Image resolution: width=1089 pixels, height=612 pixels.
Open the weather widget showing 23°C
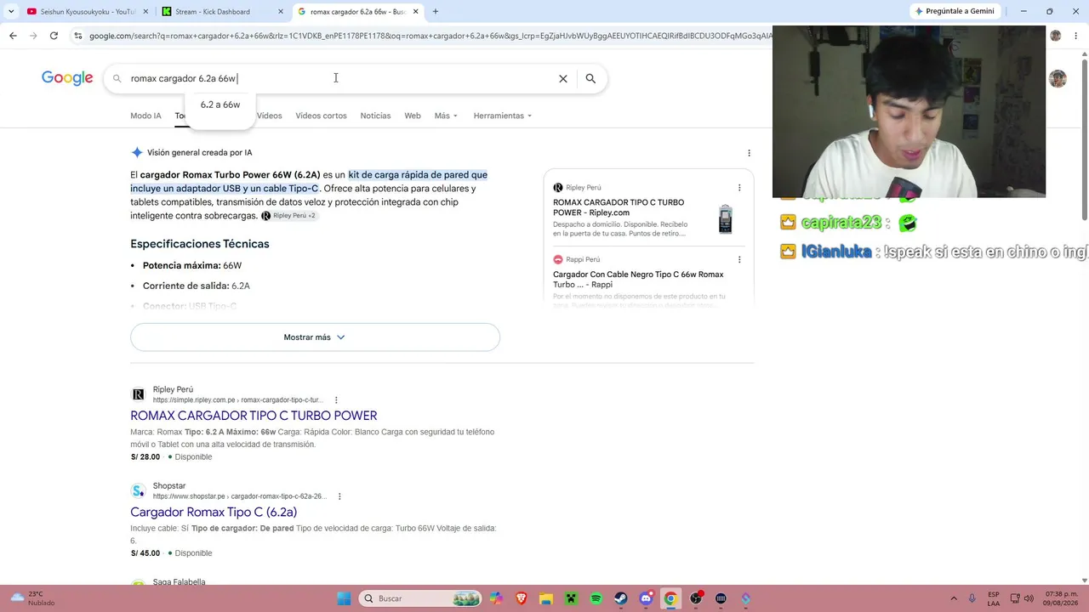click(32, 598)
